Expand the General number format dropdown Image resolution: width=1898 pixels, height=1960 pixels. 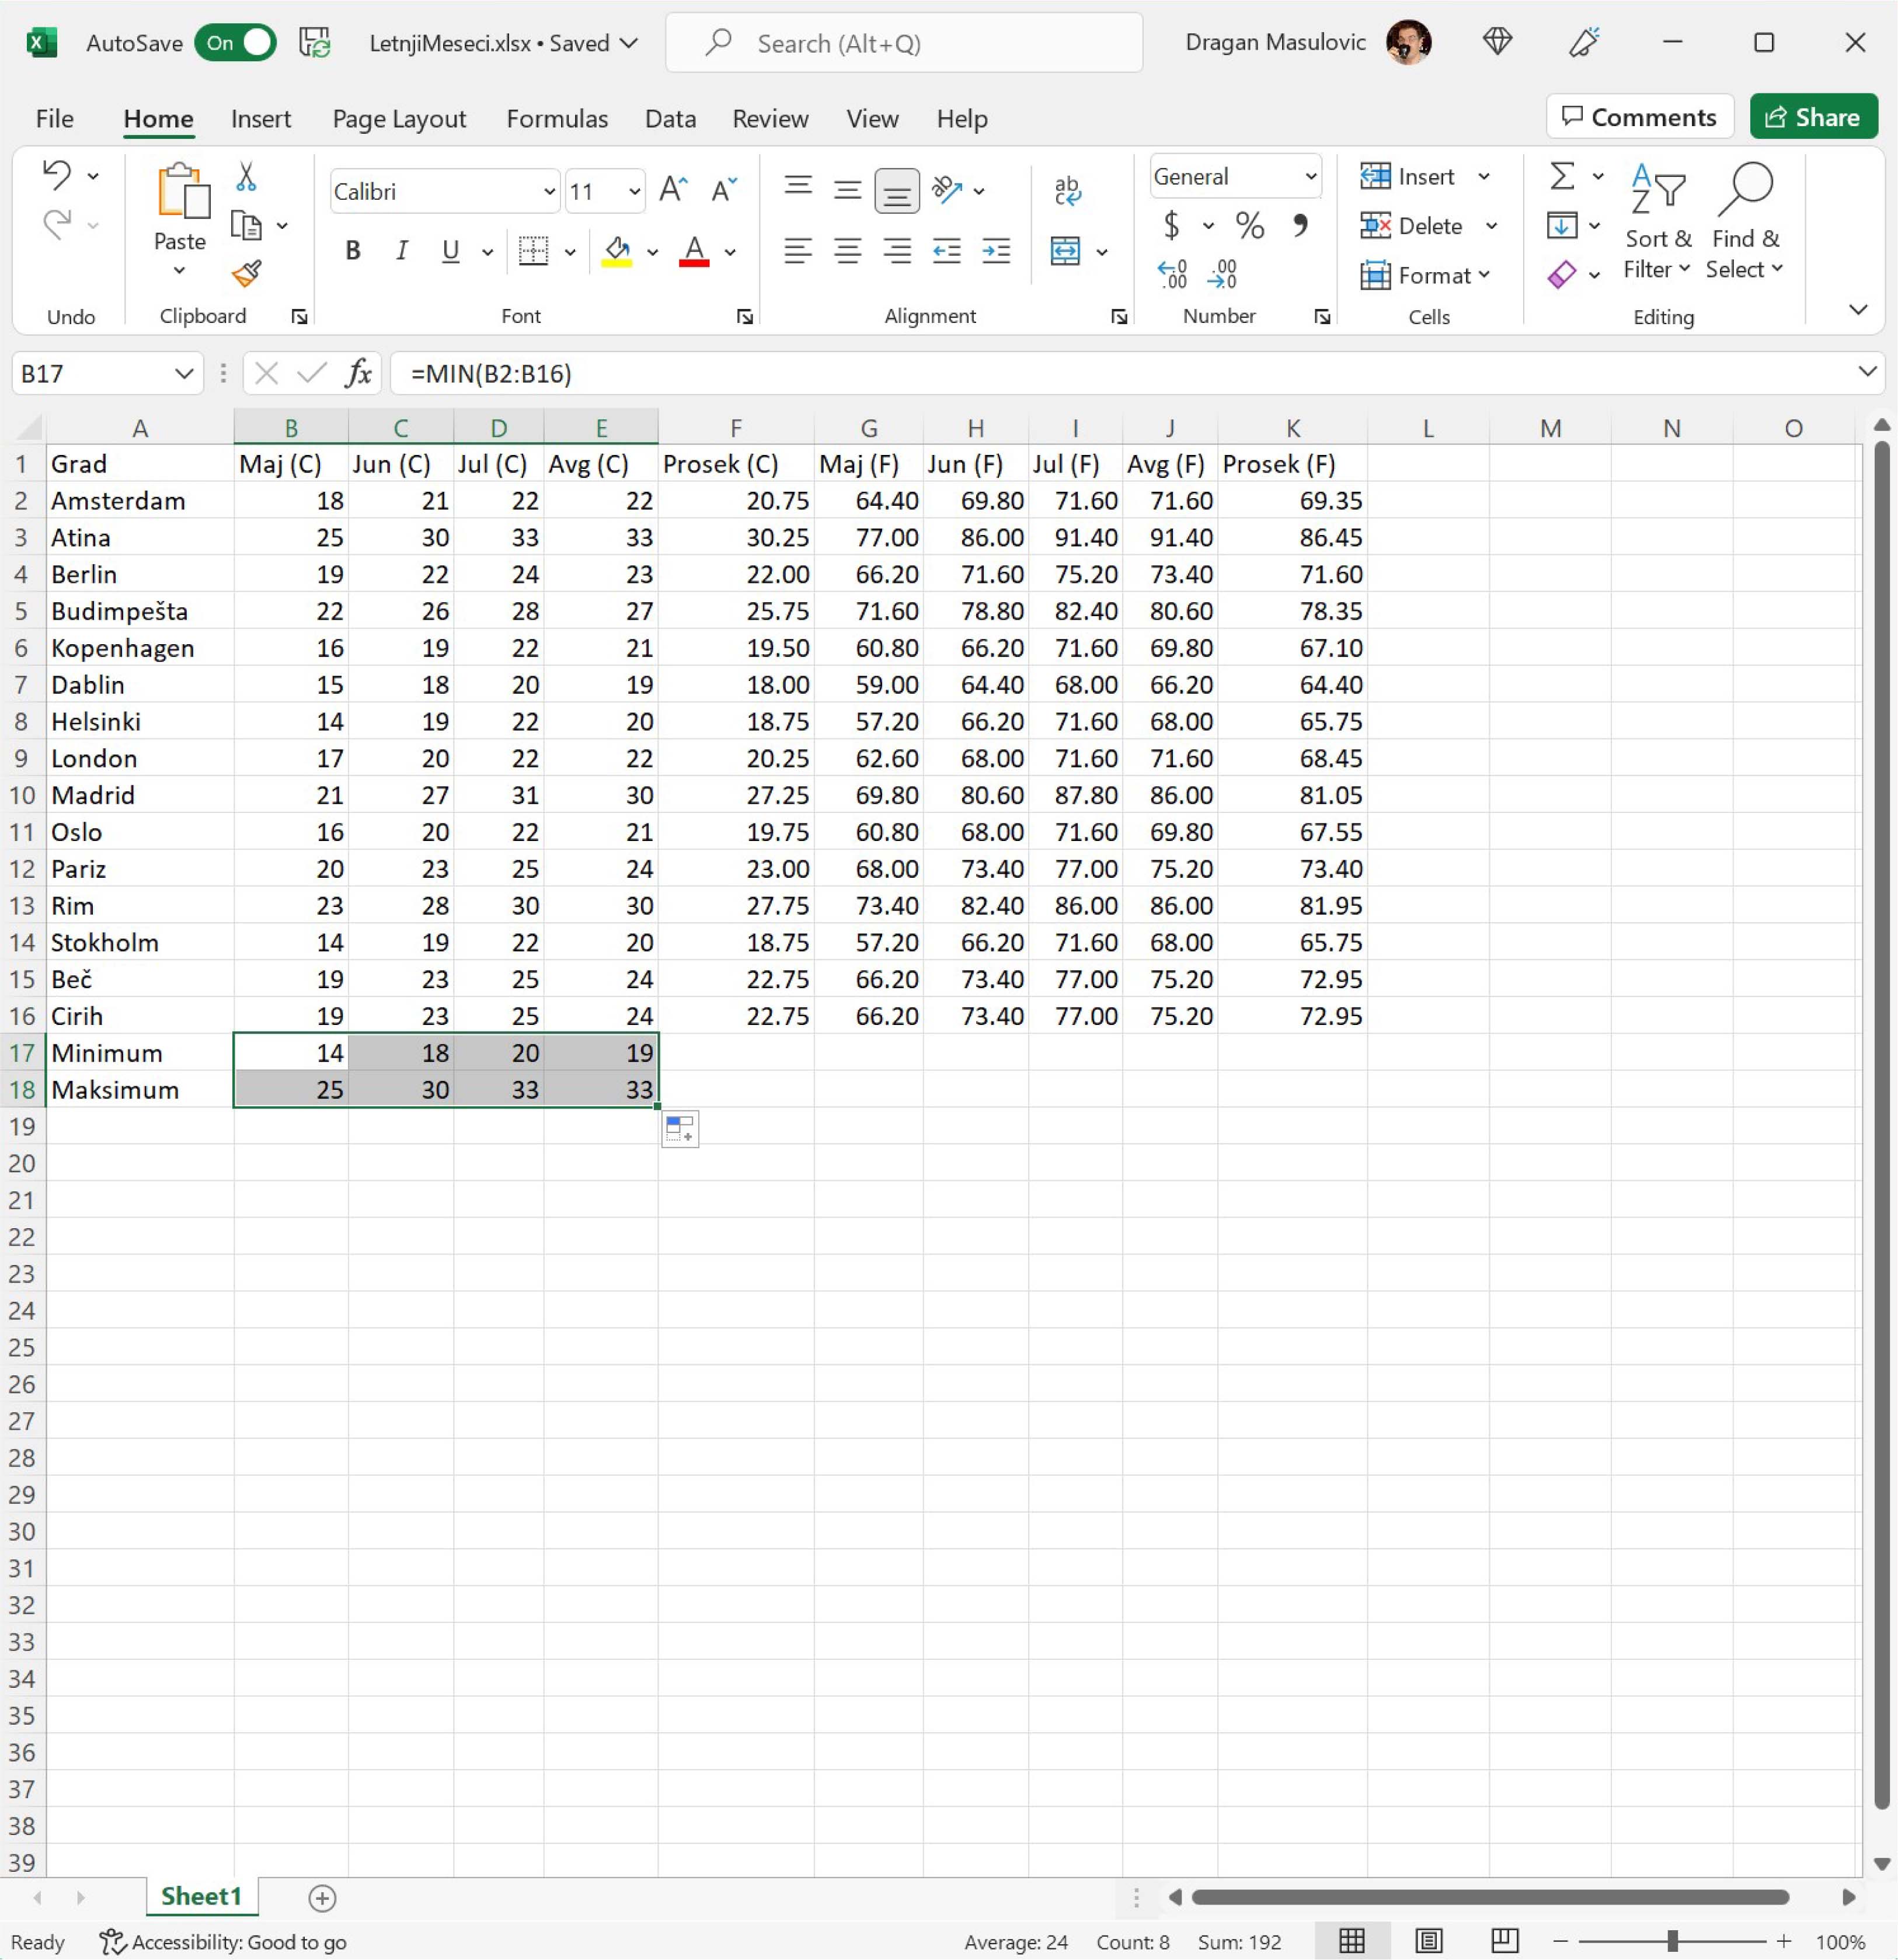(x=1310, y=177)
